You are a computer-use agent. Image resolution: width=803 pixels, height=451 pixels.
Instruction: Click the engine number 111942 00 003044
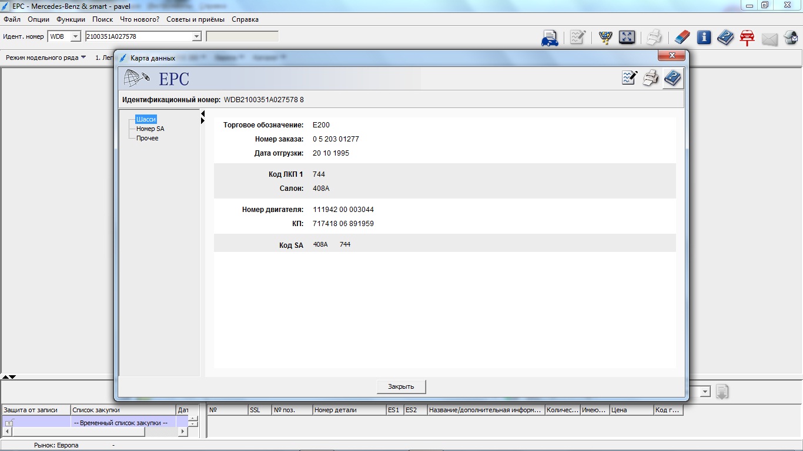coord(343,210)
